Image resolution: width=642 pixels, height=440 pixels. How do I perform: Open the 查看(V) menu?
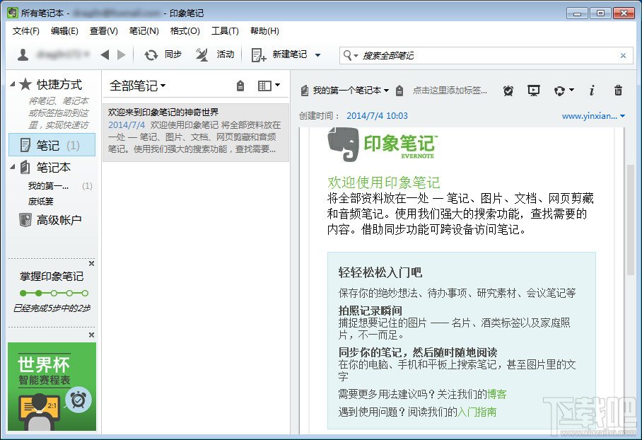coord(104,31)
